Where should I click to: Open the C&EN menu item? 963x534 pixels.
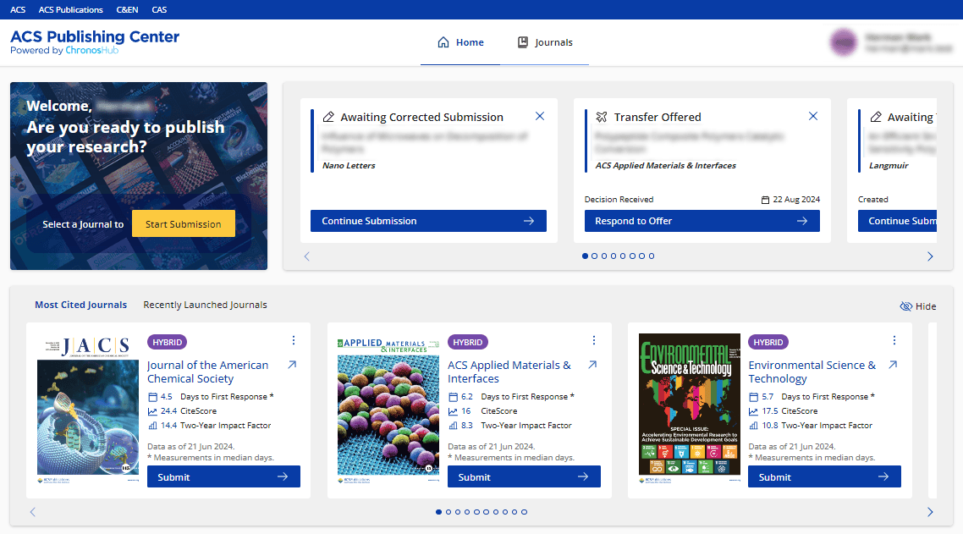click(x=127, y=9)
